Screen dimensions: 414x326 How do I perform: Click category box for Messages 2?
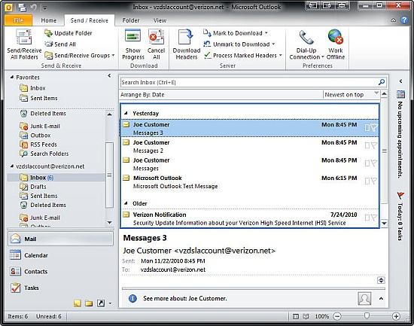pyautogui.click(x=367, y=145)
